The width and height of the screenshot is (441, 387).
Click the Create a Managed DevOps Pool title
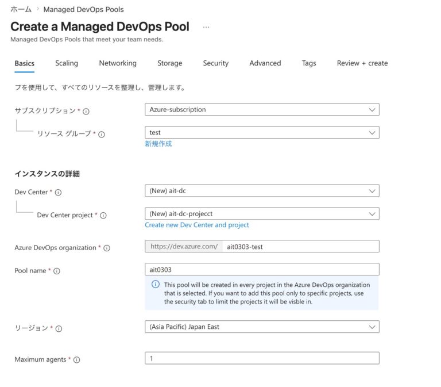100,27
